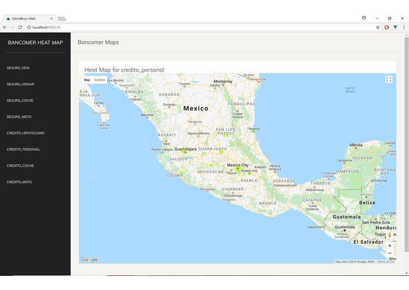
Task: Open CREDITO_MOTO heat map
Action: (x=19, y=182)
